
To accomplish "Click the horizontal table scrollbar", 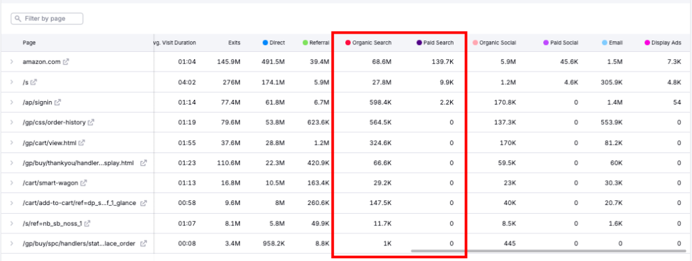I will [549, 251].
